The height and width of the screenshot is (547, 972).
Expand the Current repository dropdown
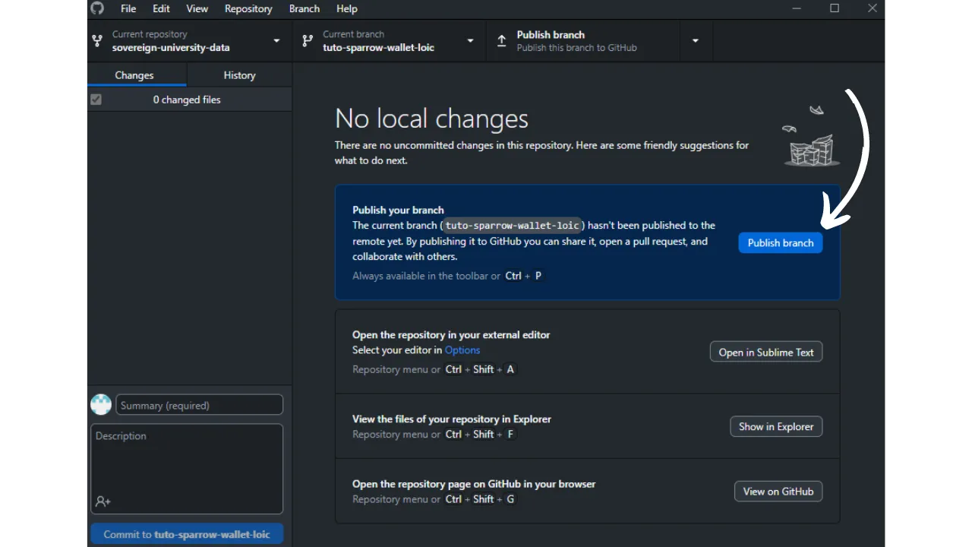276,41
